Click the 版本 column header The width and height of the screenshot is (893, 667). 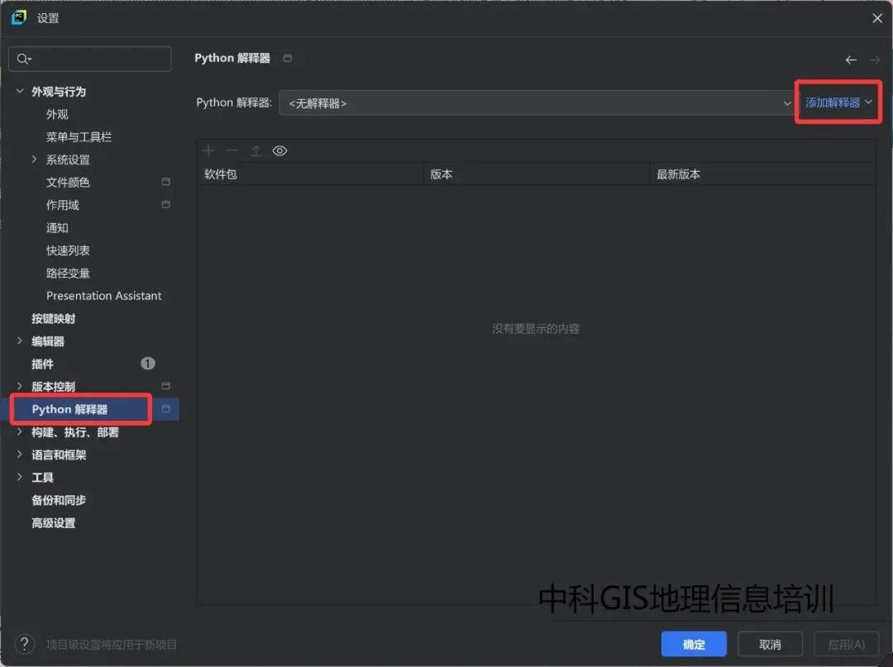537,174
